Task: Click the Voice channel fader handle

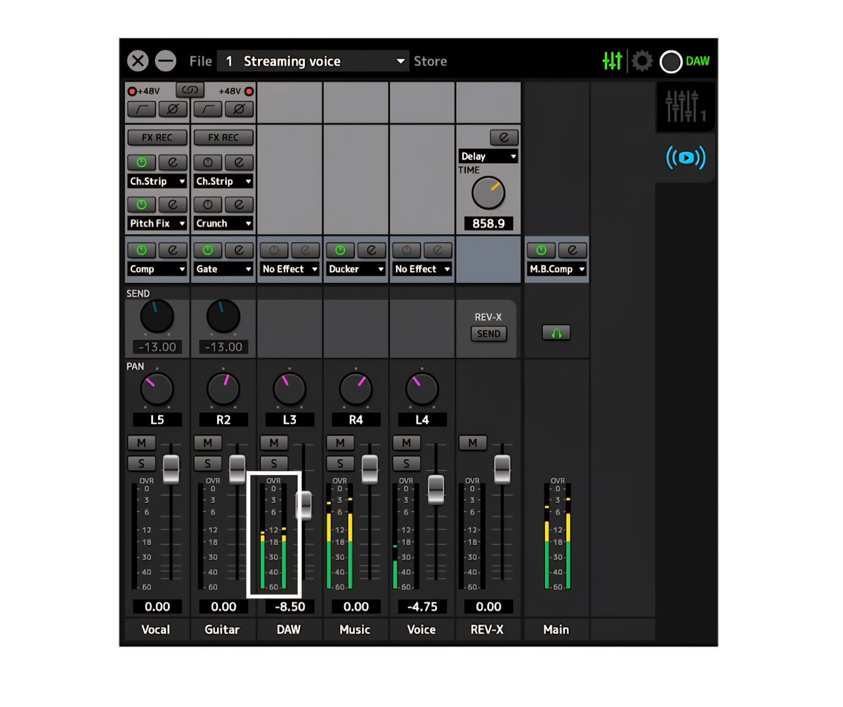Action: 436,489
